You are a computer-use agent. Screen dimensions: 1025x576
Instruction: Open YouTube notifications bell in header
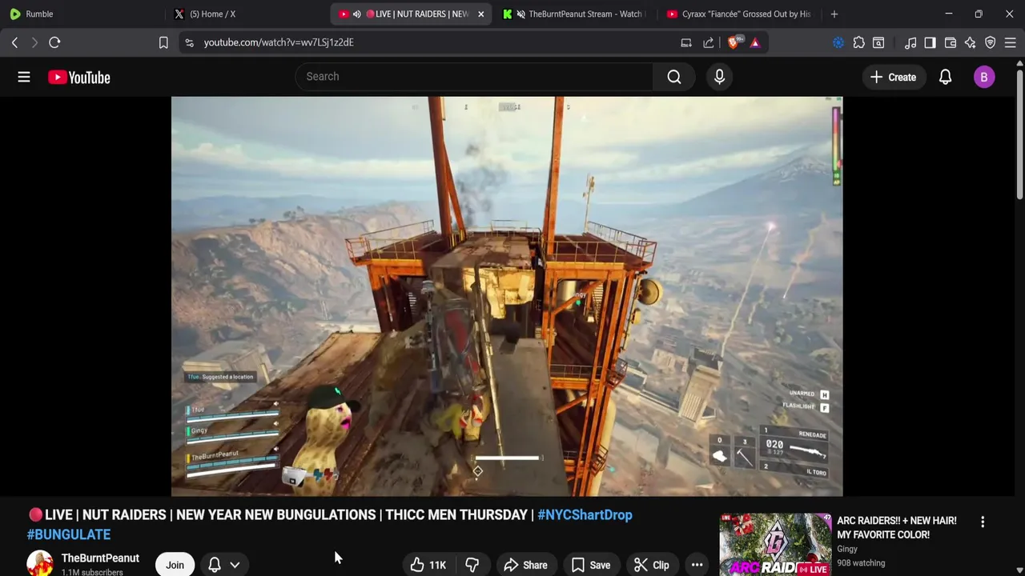945,77
